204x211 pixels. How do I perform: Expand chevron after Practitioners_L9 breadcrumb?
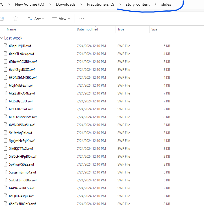(x=120, y=4)
